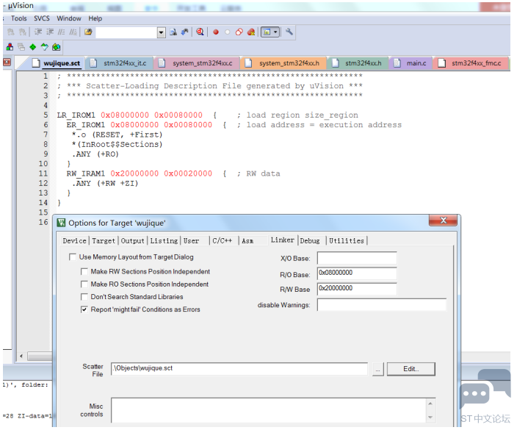Click the Manage Run-Time Environment green diamond icon
517x430 pixels.
pos(32,47)
